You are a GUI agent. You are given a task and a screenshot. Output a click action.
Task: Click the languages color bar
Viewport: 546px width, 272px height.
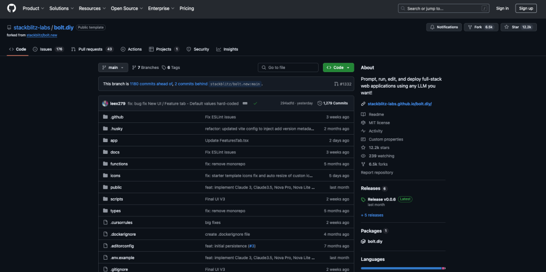pyautogui.click(x=403, y=268)
